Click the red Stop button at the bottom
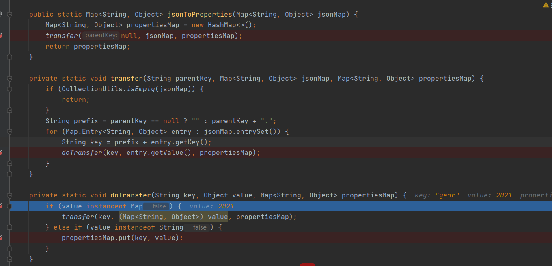This screenshot has height=266, width=552. (307, 264)
